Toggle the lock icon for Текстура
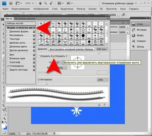 (34, 39)
